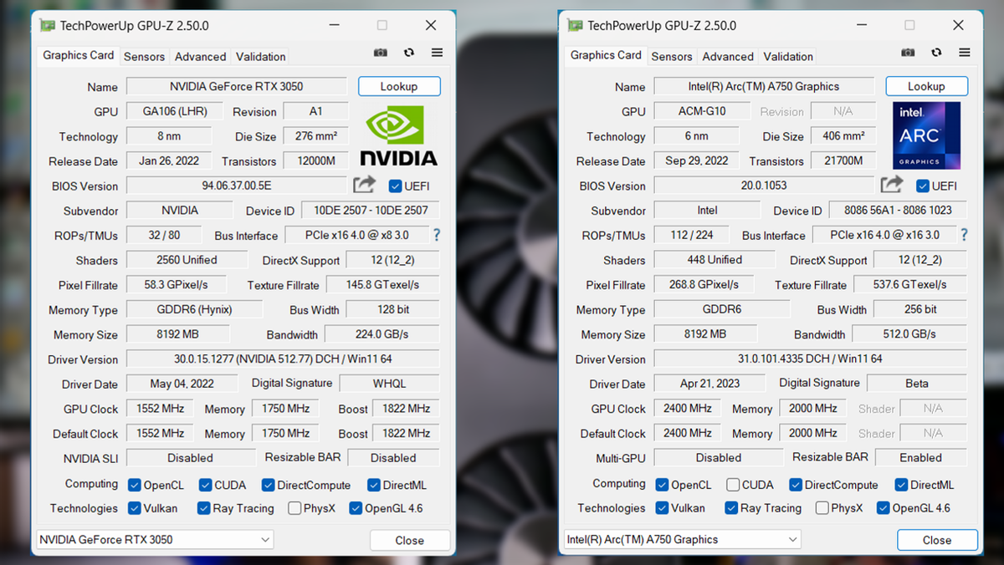Click the 'GDDR6 (Hynix)' memory type value

tap(194, 309)
